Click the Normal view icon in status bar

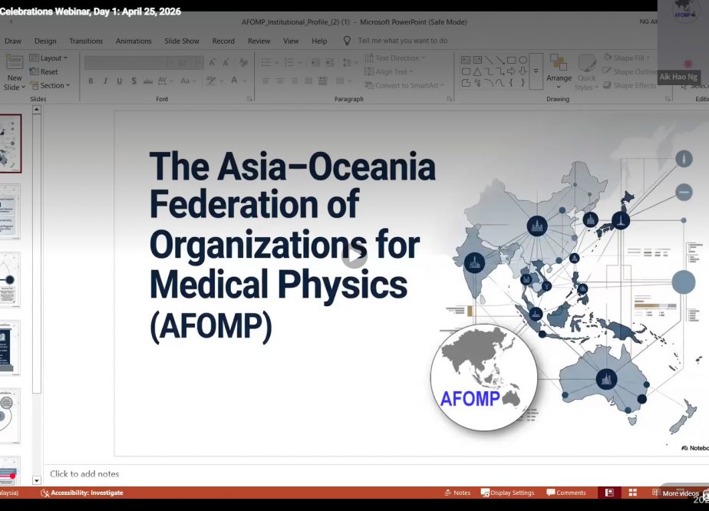[609, 493]
